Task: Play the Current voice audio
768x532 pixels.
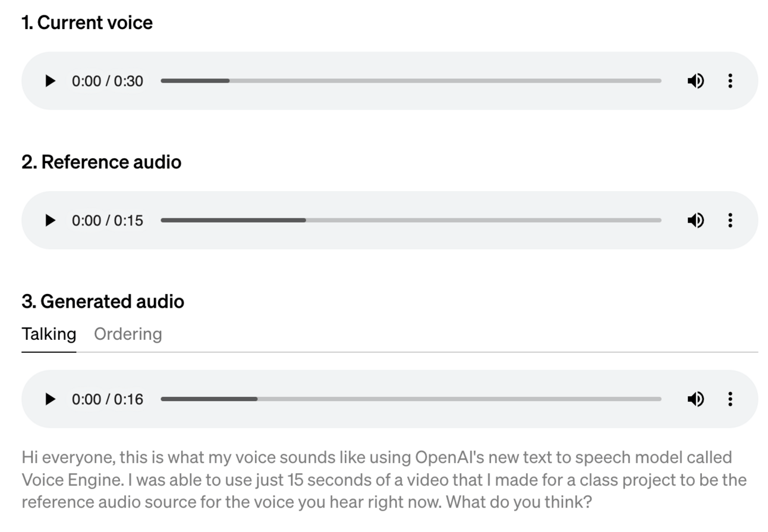Action: coord(51,81)
